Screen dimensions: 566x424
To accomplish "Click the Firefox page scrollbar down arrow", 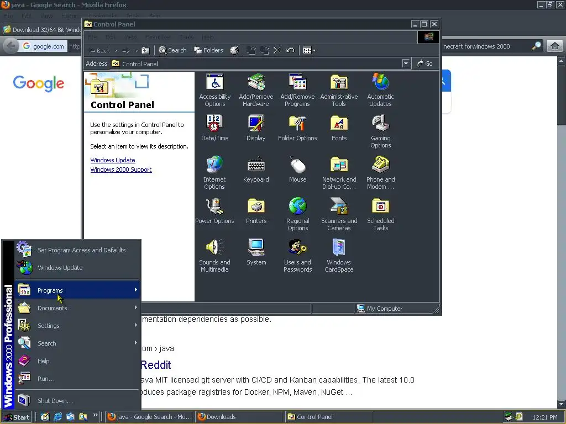I will pos(562,404).
